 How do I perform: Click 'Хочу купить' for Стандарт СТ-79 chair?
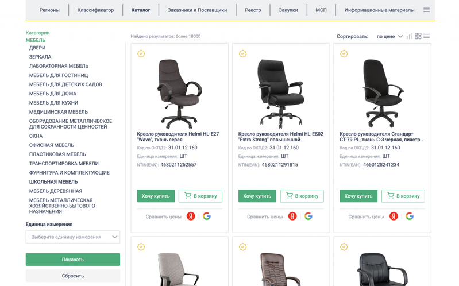coord(358,196)
